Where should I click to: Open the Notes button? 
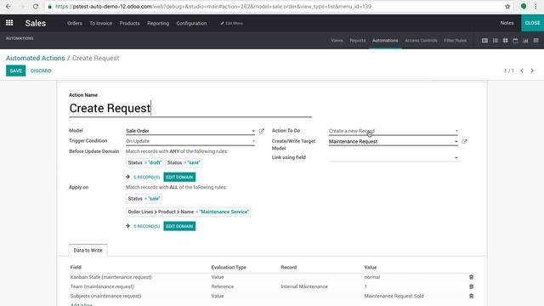(x=507, y=23)
